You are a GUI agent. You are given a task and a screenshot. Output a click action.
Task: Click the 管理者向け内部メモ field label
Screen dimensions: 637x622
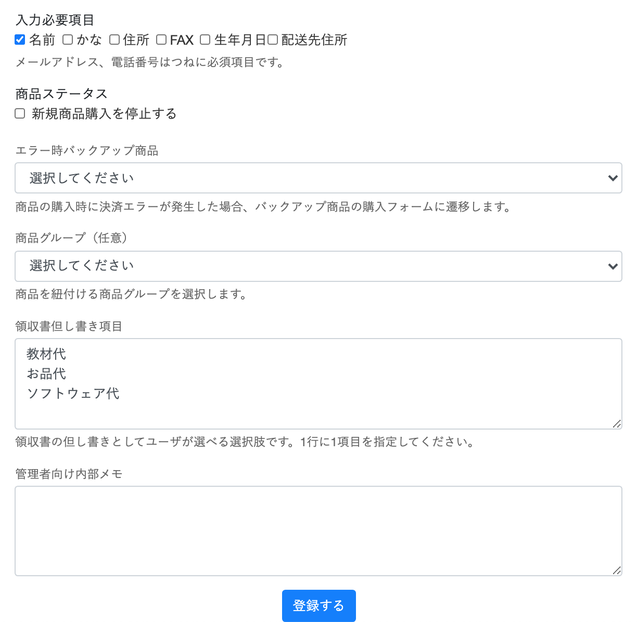click(x=69, y=474)
